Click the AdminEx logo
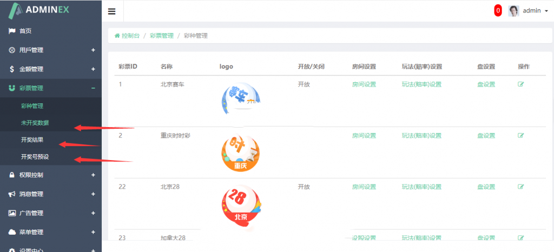Viewport: 554px width, 252px height. [x=43, y=10]
